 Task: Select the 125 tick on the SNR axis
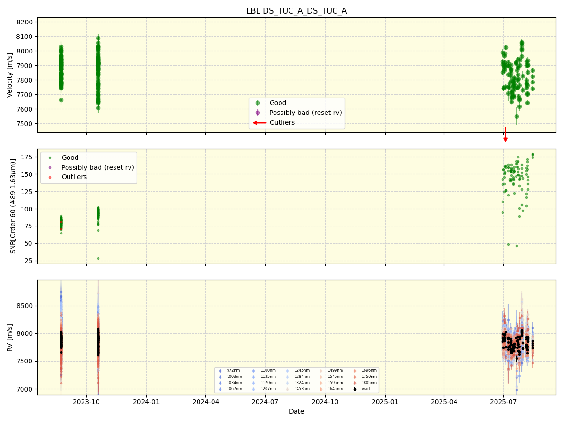point(27,192)
